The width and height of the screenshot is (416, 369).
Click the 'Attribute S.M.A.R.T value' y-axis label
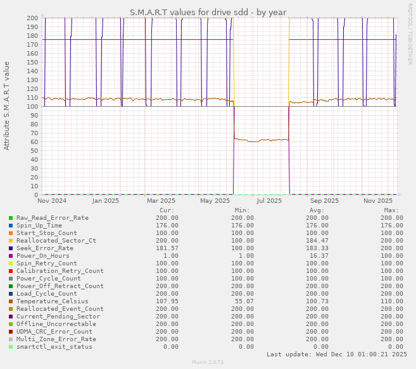coord(7,106)
